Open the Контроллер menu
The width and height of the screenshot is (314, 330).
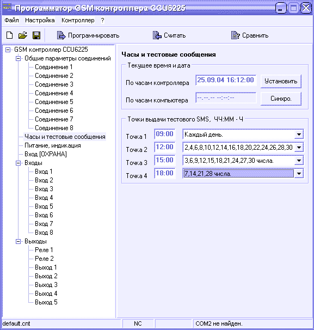tap(78, 20)
